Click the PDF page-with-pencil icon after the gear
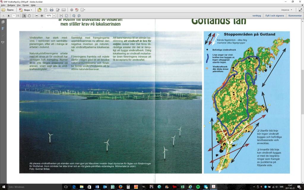This screenshot has height=190, width=304. [x=77, y=10]
